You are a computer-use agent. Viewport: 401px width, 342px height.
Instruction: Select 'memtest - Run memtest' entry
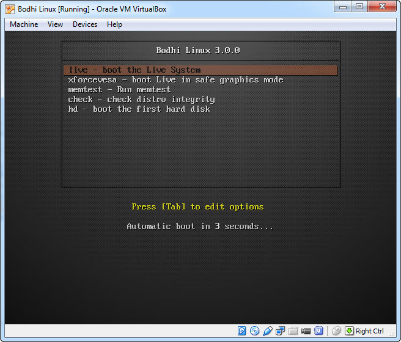click(200, 90)
